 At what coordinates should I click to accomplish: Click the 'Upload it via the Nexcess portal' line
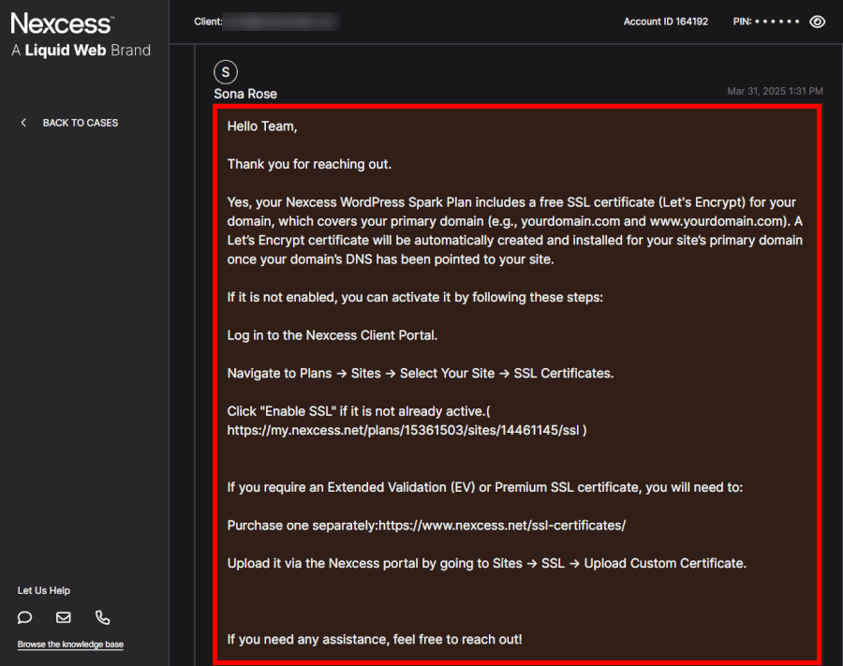(486, 563)
